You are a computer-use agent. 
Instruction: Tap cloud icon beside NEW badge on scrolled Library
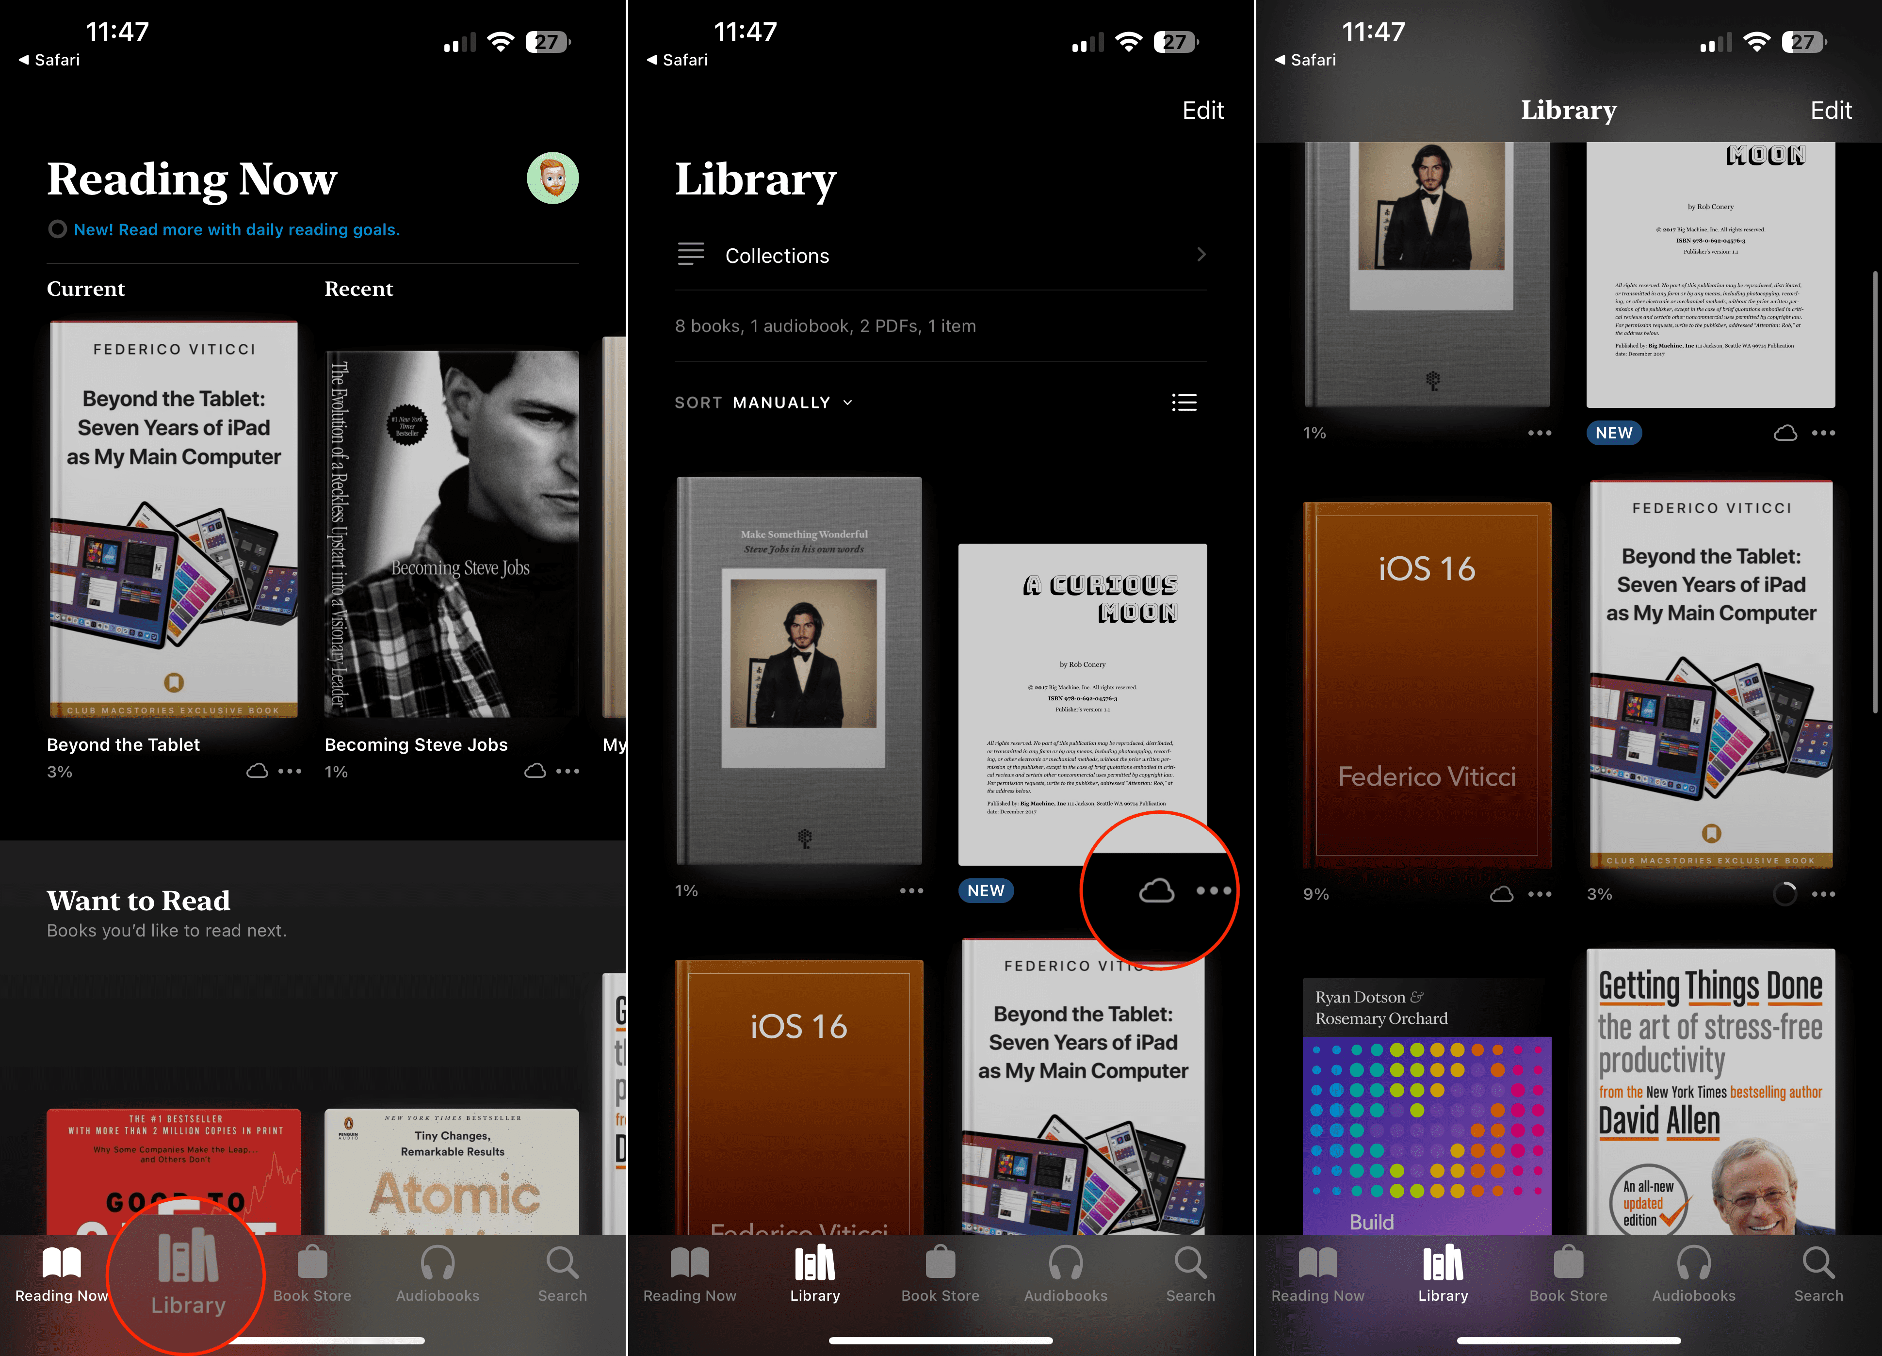click(1786, 433)
